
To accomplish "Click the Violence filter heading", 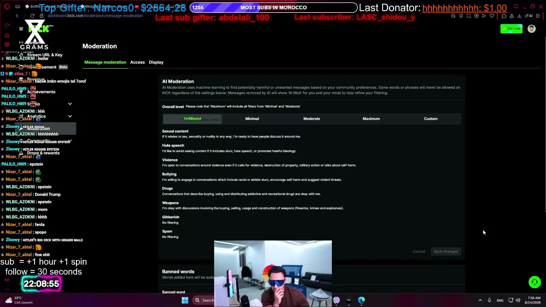I will pos(170,160).
